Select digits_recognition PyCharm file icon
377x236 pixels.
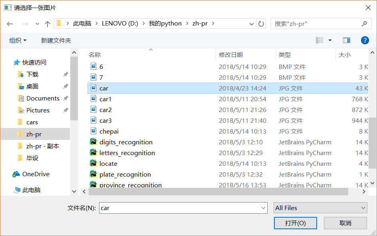(93, 142)
